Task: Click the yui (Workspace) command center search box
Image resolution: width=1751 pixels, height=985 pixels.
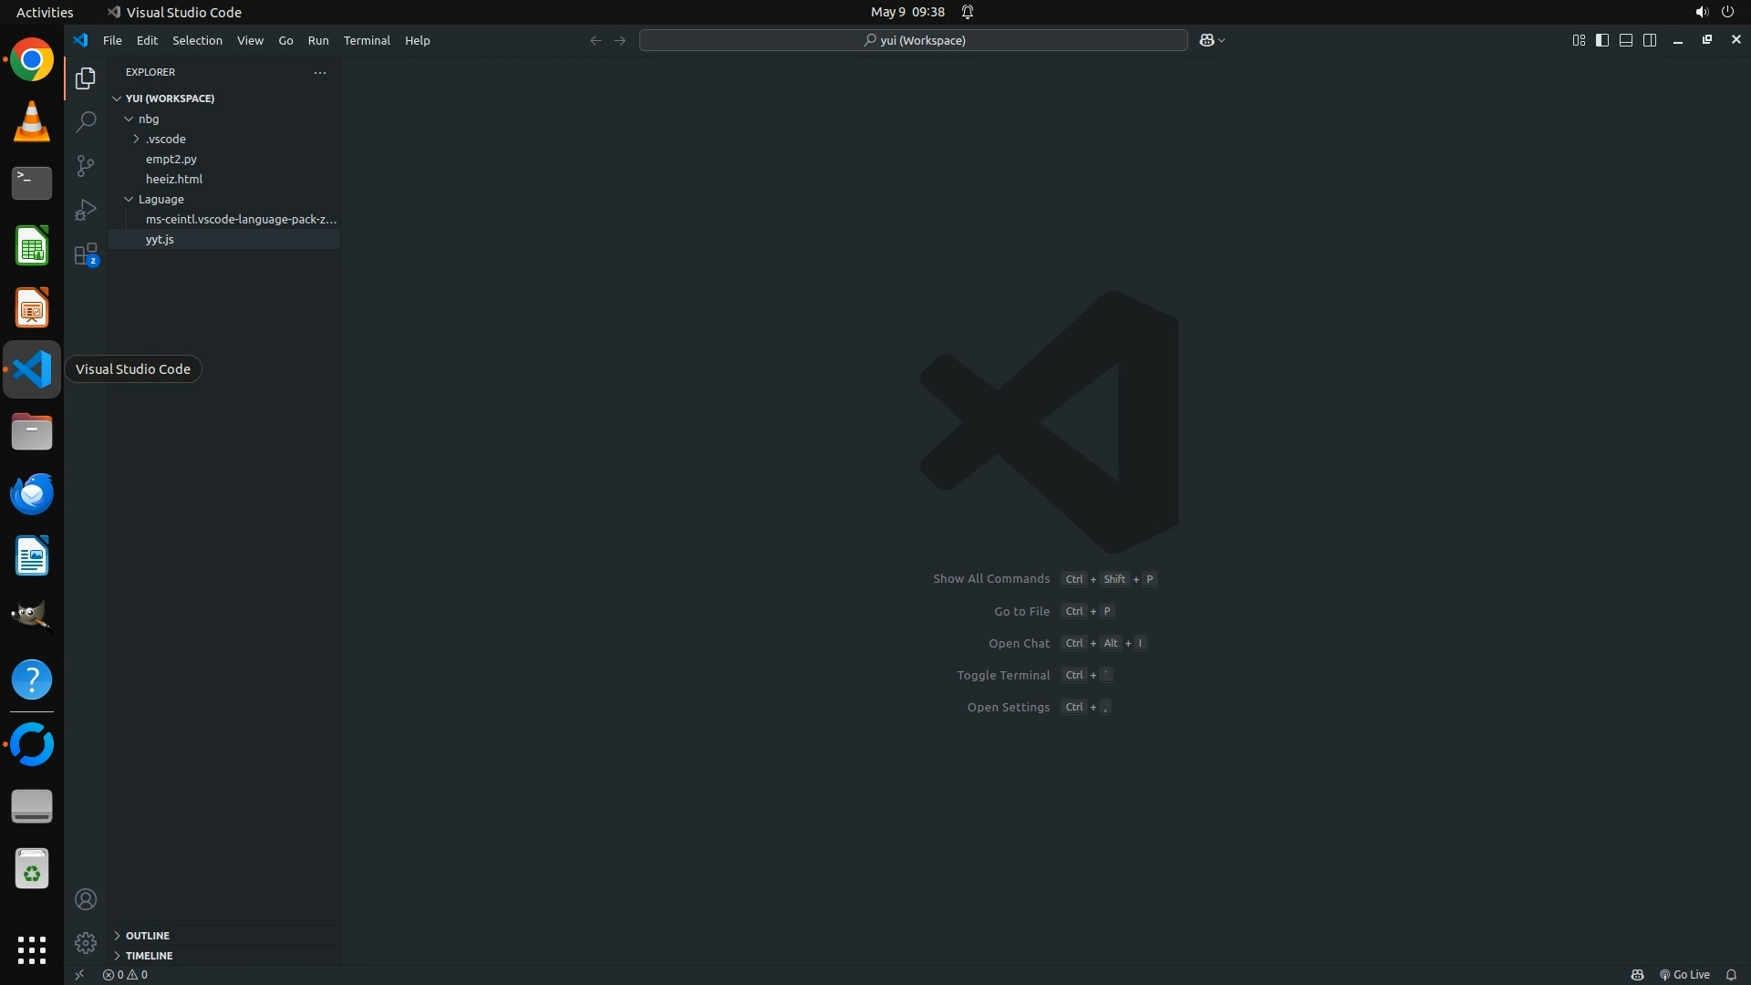Action: click(x=914, y=40)
